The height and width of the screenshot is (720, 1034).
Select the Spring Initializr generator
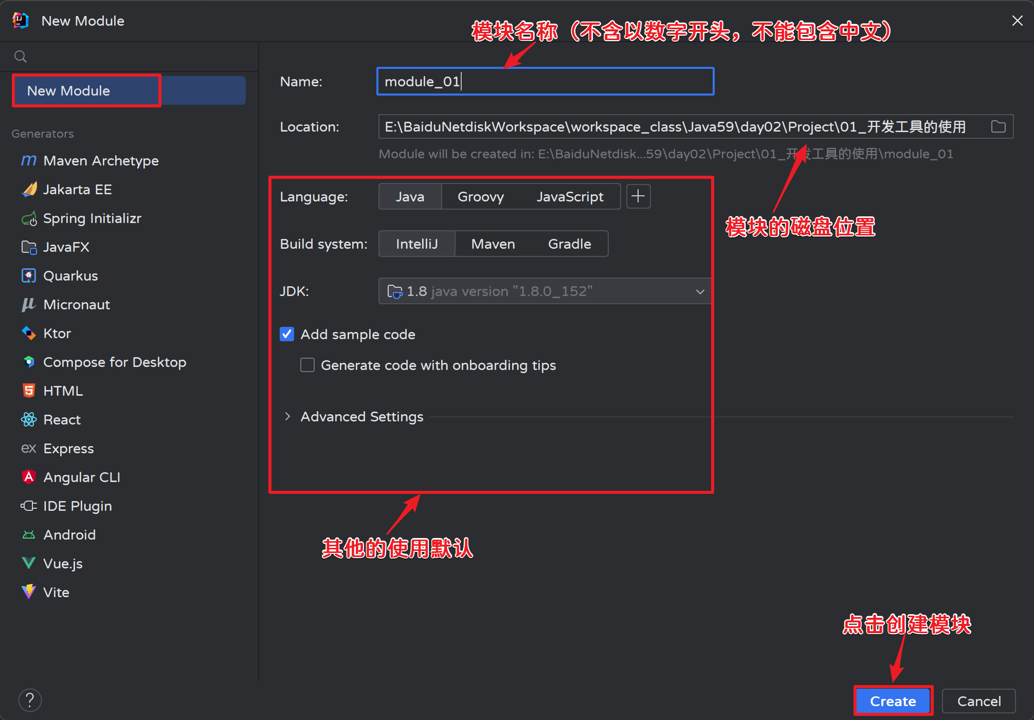coord(93,218)
